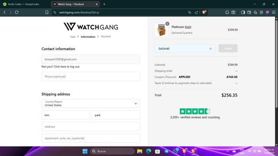The height and width of the screenshot is (156, 278).
Task: Click 'Click here' to log out
Action: 60,67
